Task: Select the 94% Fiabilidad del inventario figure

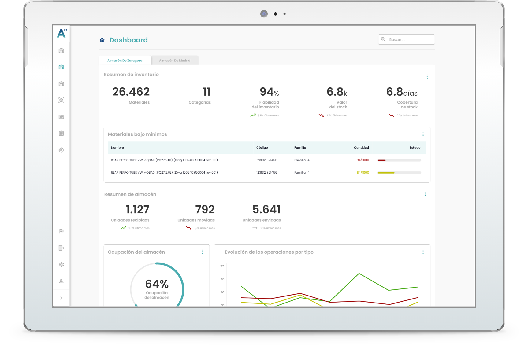Action: coord(269,92)
